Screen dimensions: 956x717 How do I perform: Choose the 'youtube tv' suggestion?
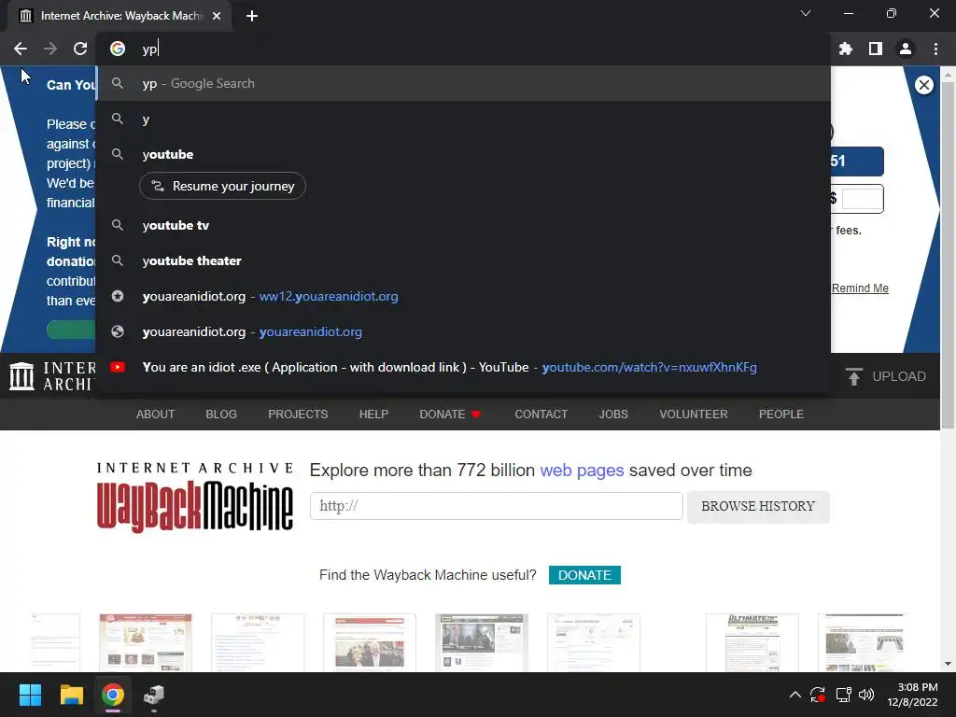(463, 225)
